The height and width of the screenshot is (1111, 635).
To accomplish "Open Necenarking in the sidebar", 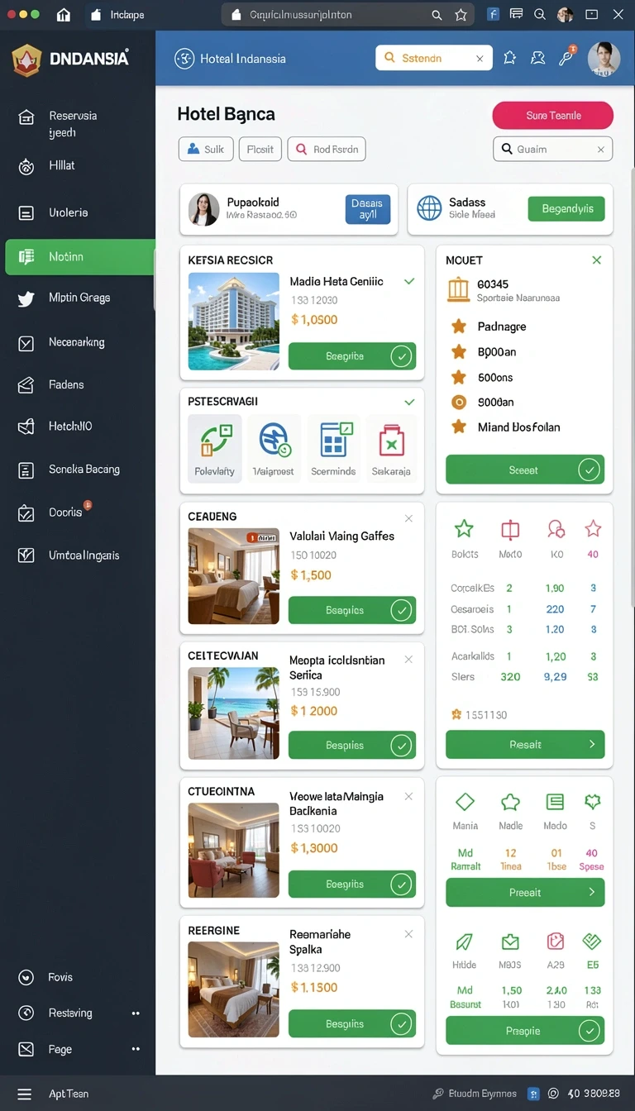I will (x=61, y=342).
